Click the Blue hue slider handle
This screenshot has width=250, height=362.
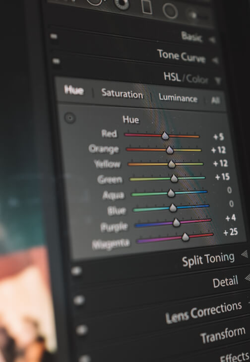173,208
